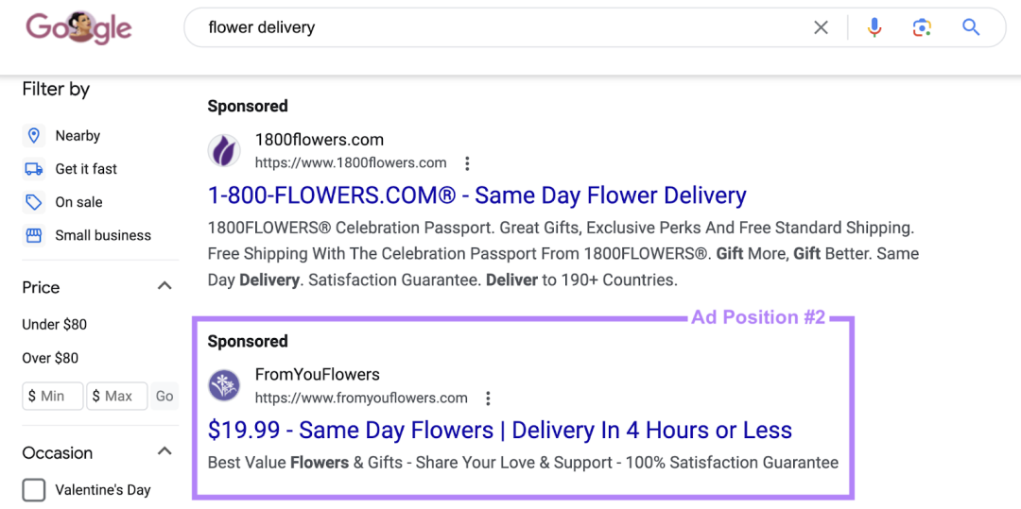Click the FromYouFlowers site name

coord(318,375)
